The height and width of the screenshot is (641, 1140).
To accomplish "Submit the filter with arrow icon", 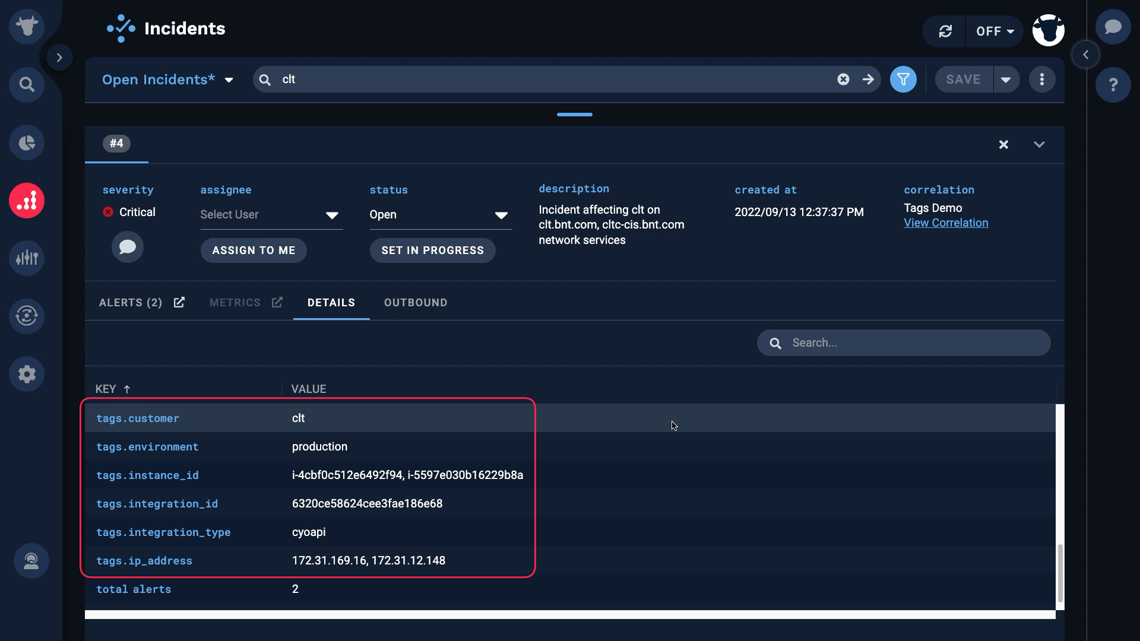I will tap(868, 80).
